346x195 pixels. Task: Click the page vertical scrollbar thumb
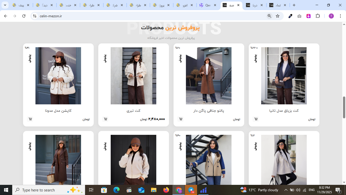[x=344, y=107]
